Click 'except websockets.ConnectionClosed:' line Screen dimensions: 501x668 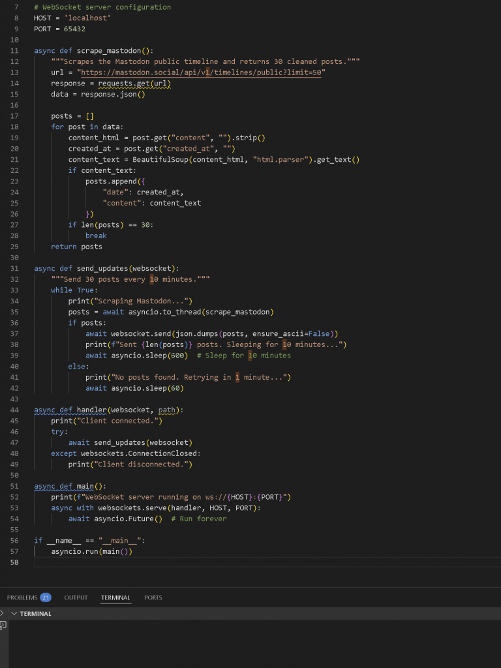(x=126, y=453)
